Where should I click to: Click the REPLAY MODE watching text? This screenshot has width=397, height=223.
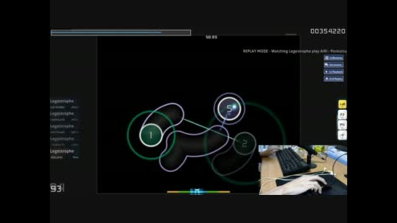click(x=295, y=51)
